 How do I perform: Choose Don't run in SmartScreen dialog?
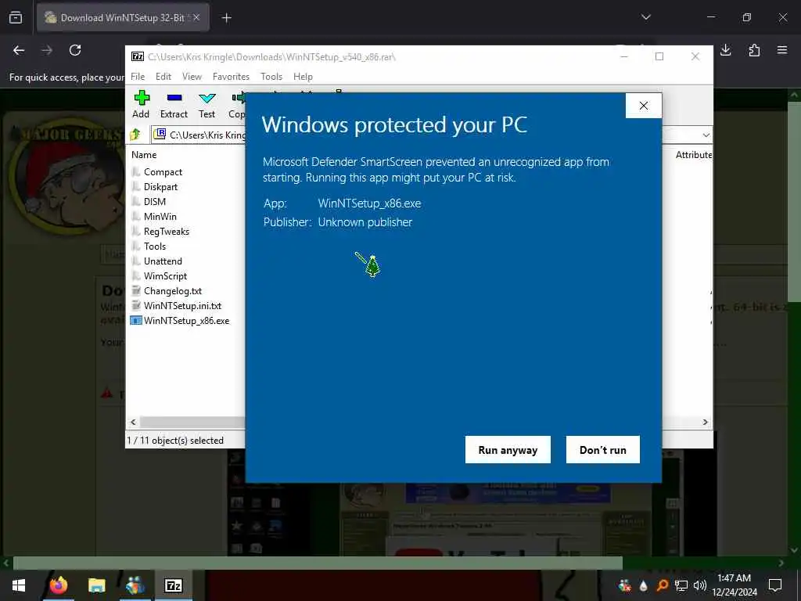pyautogui.click(x=603, y=450)
